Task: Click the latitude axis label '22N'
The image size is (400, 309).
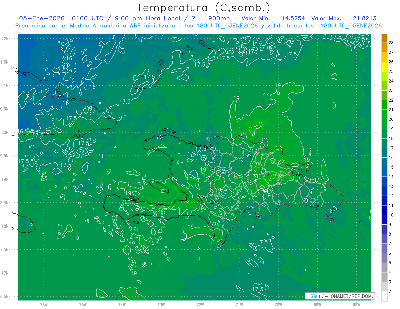Action: (x=6, y=39)
